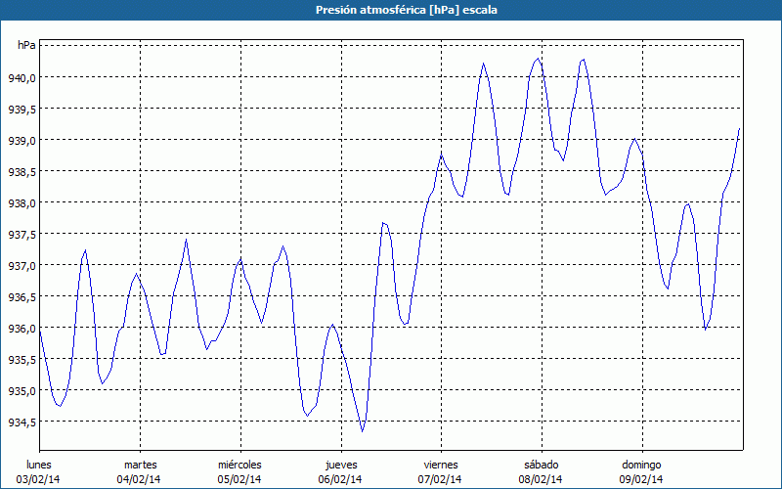Select the 09/02/14 date label
The width and height of the screenshot is (782, 489).
click(641, 479)
